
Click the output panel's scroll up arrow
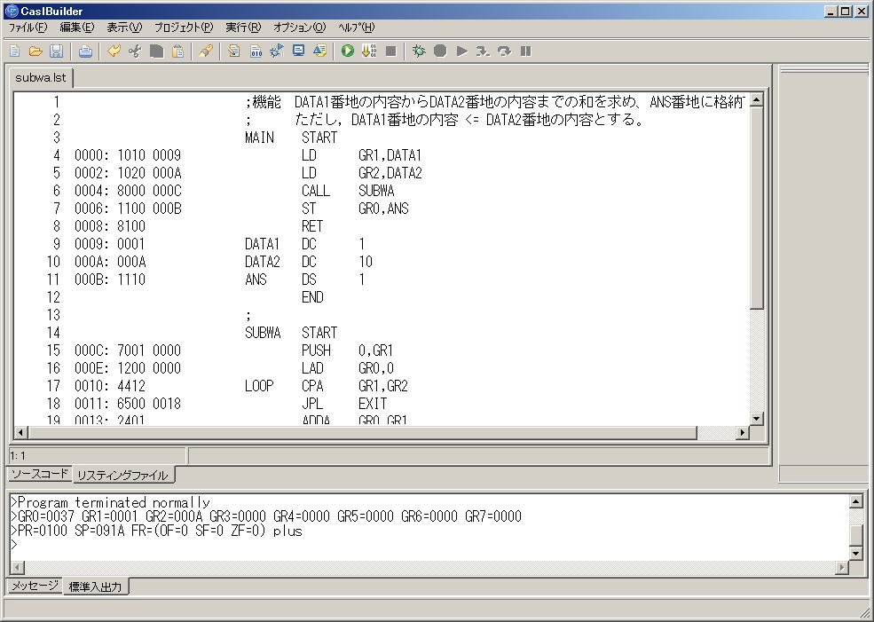pos(855,502)
